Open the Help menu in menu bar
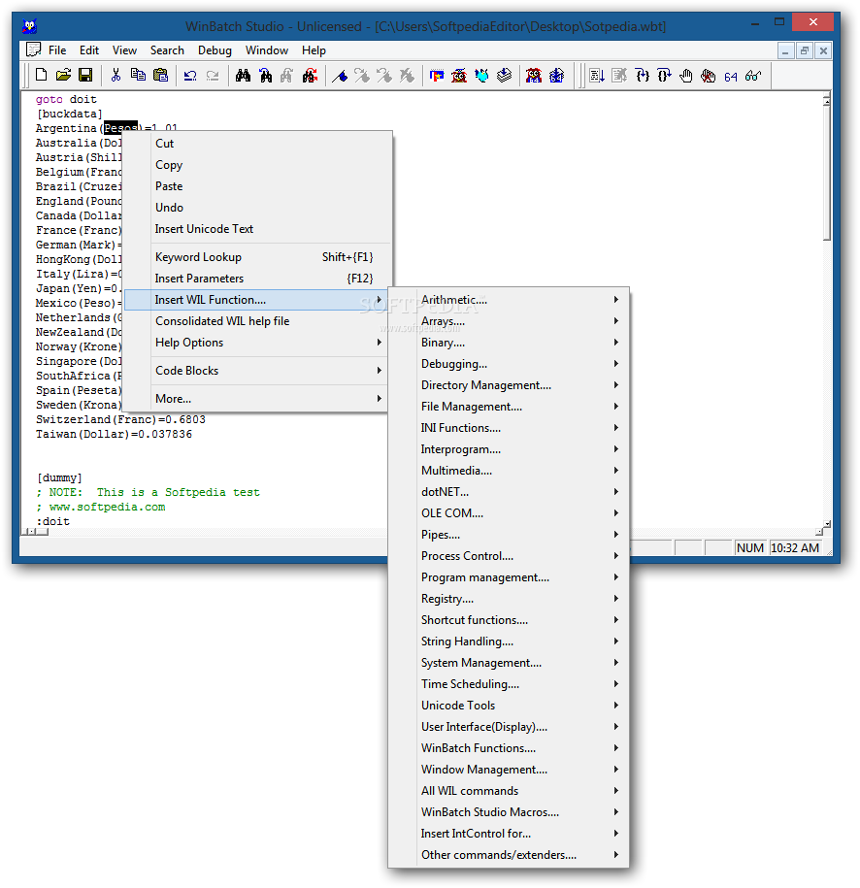This screenshot has height=888, width=860. pyautogui.click(x=314, y=50)
